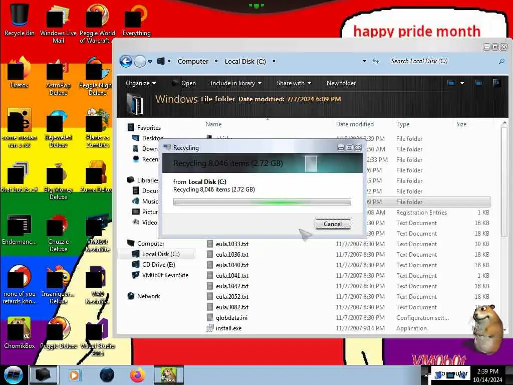
Task: Open the Recycle Bin desktop icon
Action: [20, 20]
